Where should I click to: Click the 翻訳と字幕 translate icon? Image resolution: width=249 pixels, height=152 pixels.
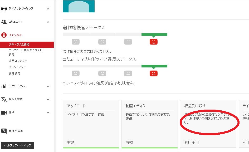[x=4, y=99]
